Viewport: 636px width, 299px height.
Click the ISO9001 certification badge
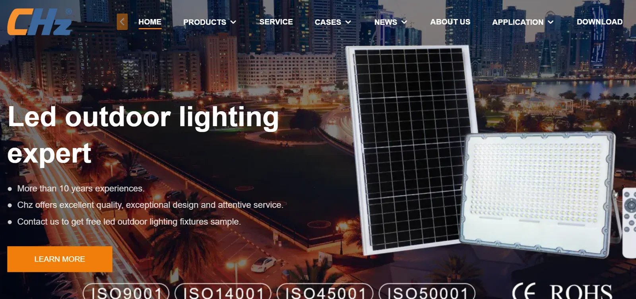(x=126, y=292)
